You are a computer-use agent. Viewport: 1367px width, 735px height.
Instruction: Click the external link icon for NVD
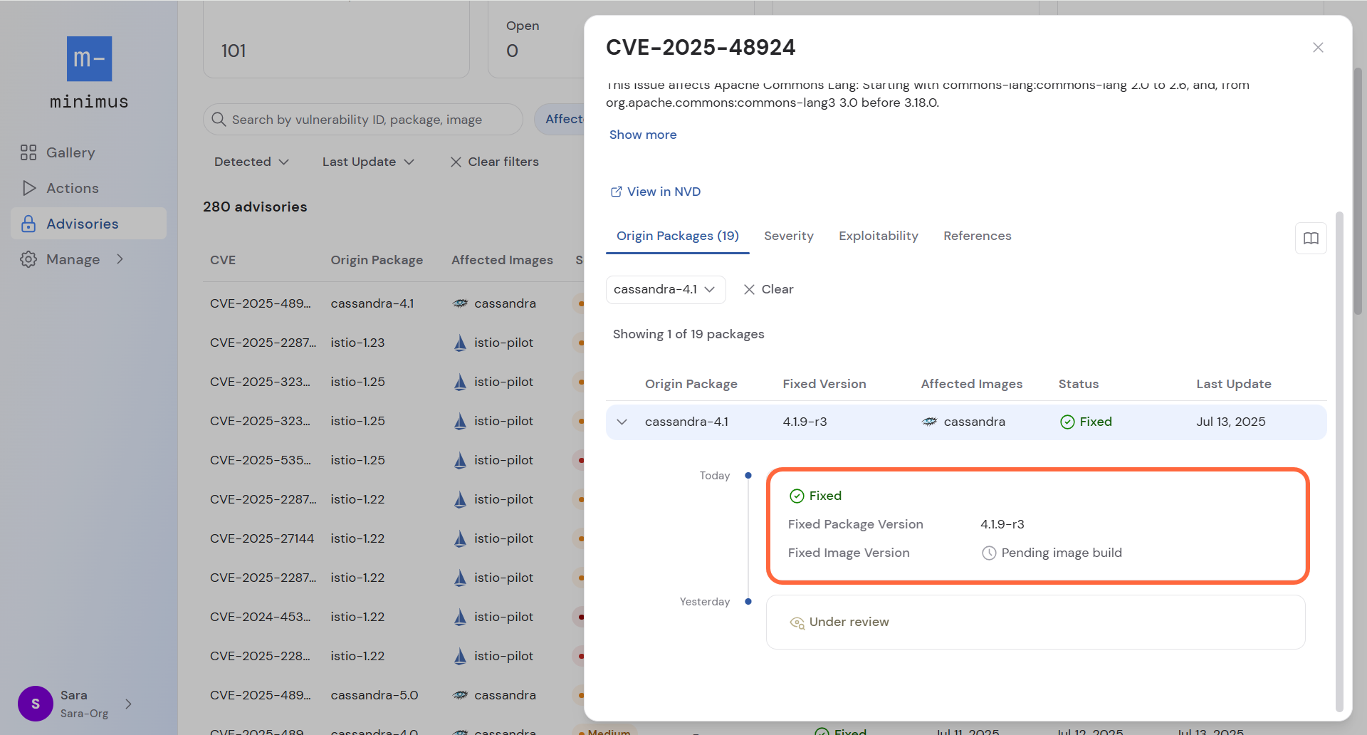pyautogui.click(x=616, y=192)
